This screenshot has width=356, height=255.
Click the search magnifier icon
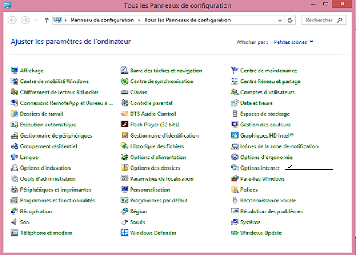[339, 20]
